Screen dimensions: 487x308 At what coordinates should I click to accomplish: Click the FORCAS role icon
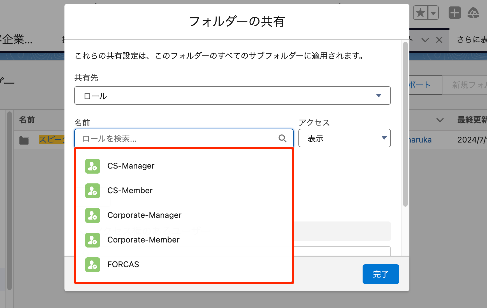pyautogui.click(x=92, y=265)
